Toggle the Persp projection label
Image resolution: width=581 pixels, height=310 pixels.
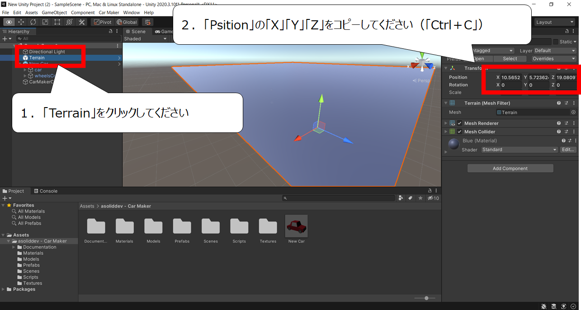point(421,80)
